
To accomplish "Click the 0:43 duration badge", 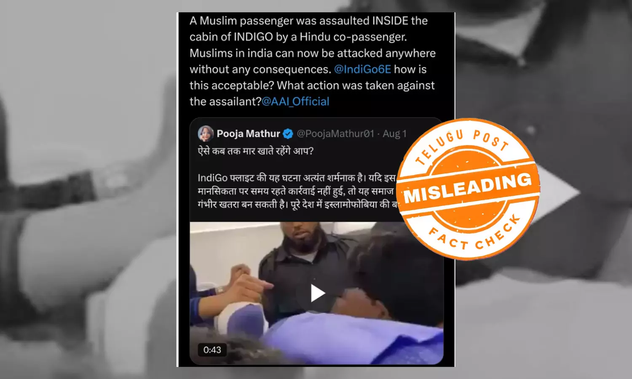I will (x=212, y=350).
